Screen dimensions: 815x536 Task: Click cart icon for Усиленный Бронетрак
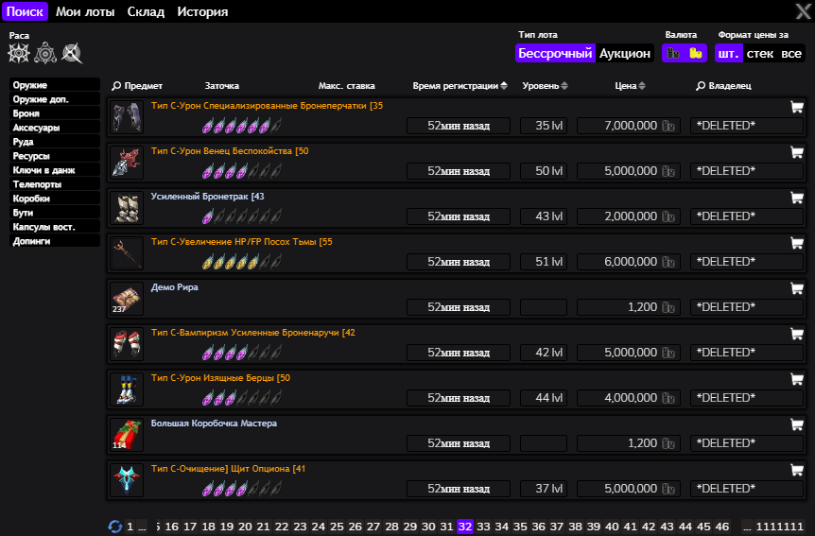click(x=796, y=198)
